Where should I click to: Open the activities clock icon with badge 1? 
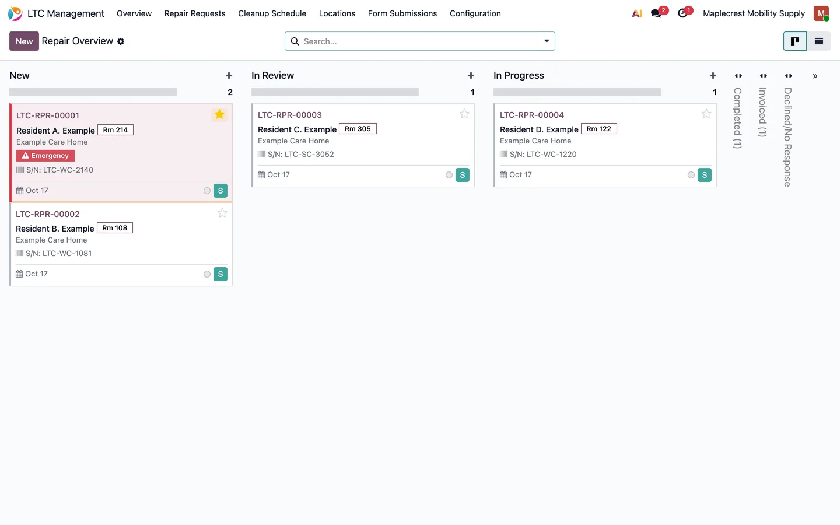pyautogui.click(x=682, y=13)
